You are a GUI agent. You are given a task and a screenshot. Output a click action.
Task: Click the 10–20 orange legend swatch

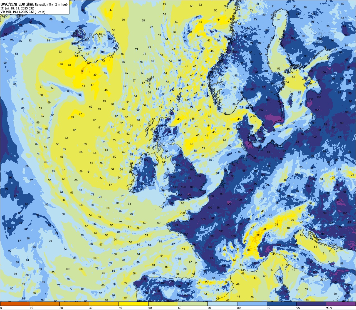[44, 304]
